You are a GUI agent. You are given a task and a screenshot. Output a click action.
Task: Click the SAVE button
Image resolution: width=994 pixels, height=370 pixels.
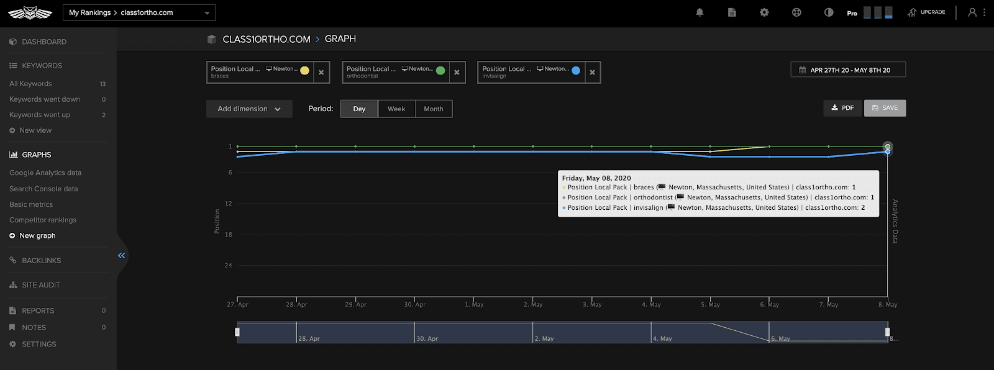point(885,108)
